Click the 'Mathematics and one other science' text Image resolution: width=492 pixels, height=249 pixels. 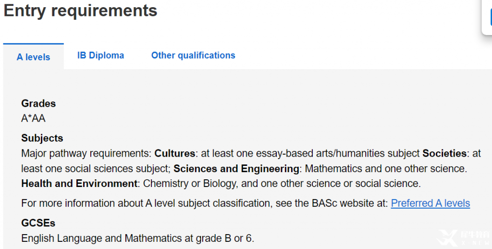386,169
